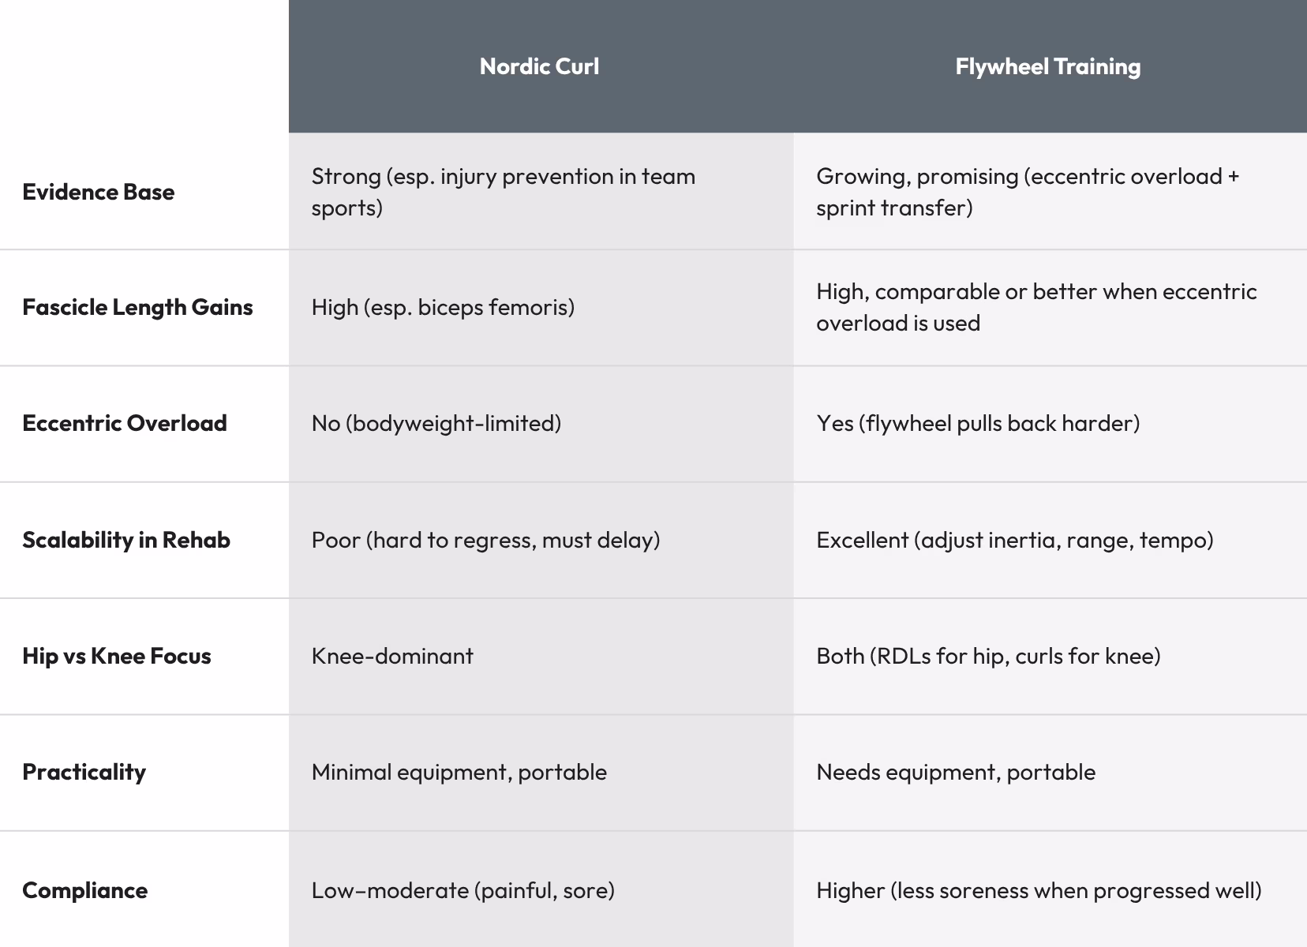Select the 'High (esp. biceps femoris)' cell

click(x=443, y=307)
